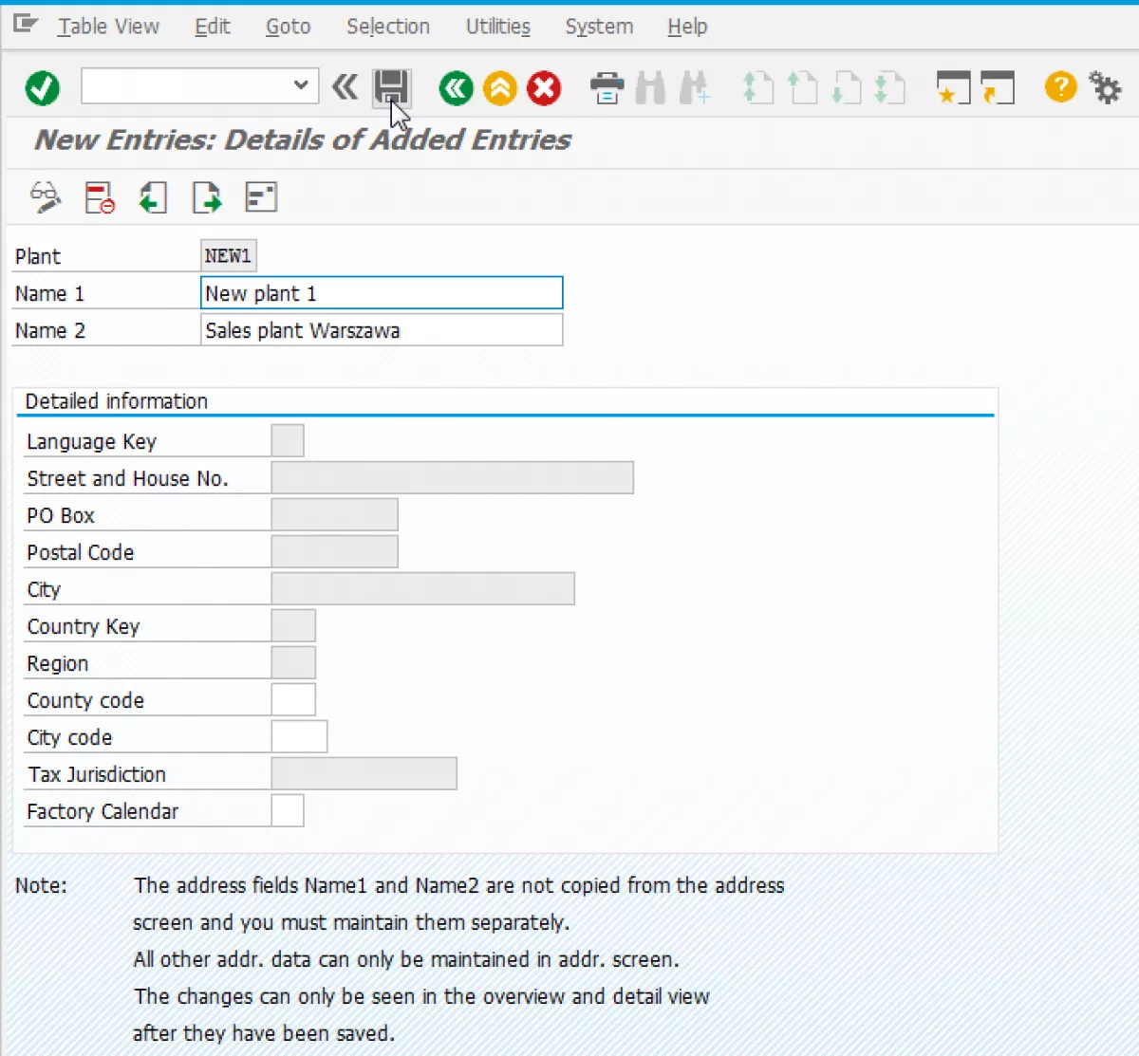1139x1056 pixels.
Task: Go to the previous entry icon
Action: [153, 197]
